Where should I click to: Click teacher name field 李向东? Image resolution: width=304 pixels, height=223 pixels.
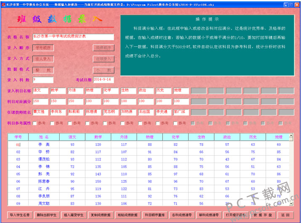[58, 112]
